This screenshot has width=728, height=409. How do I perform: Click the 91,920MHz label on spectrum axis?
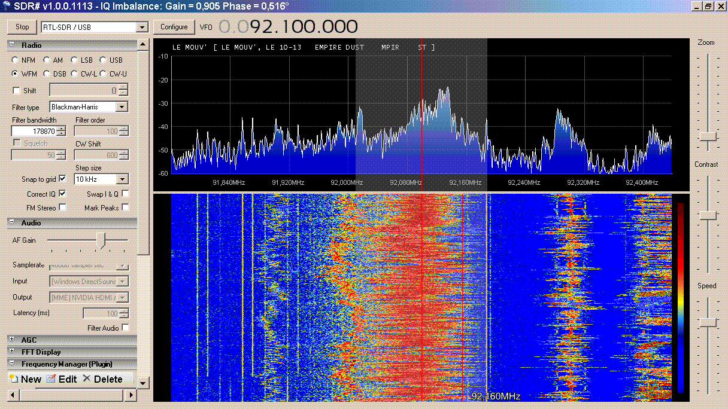tap(288, 182)
